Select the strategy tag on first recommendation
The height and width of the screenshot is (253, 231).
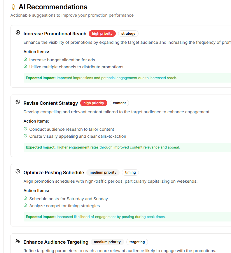[128, 33]
